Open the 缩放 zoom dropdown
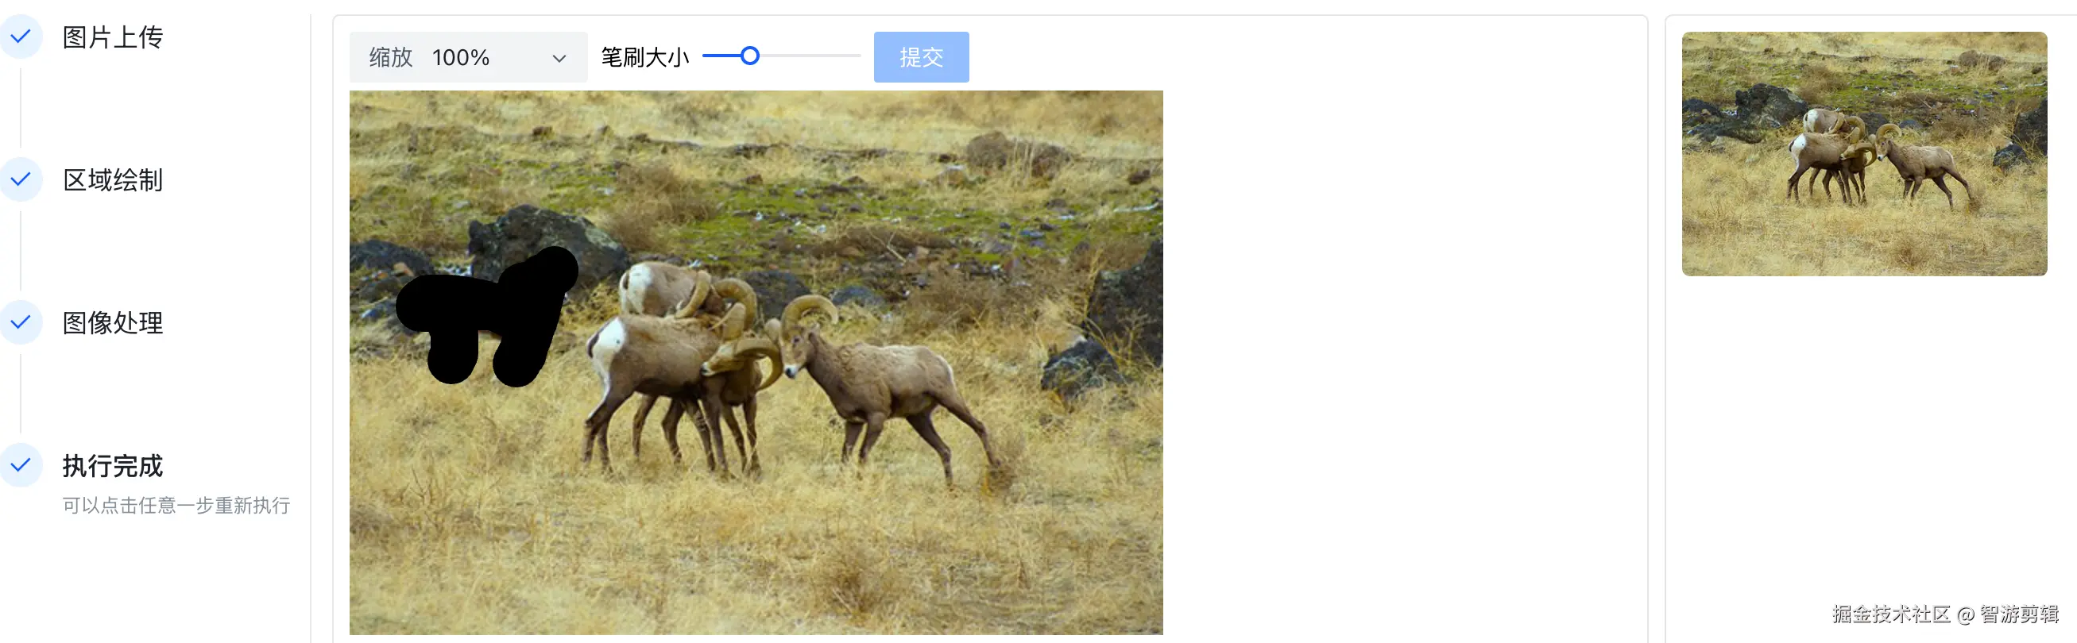This screenshot has width=2077, height=643. [469, 57]
